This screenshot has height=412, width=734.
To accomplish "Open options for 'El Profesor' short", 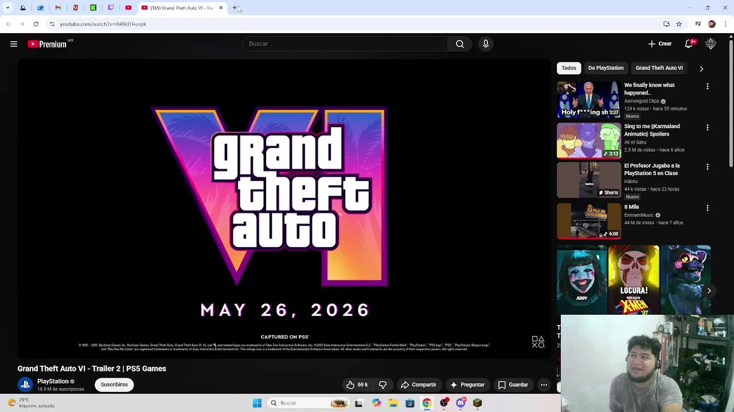I will (707, 167).
